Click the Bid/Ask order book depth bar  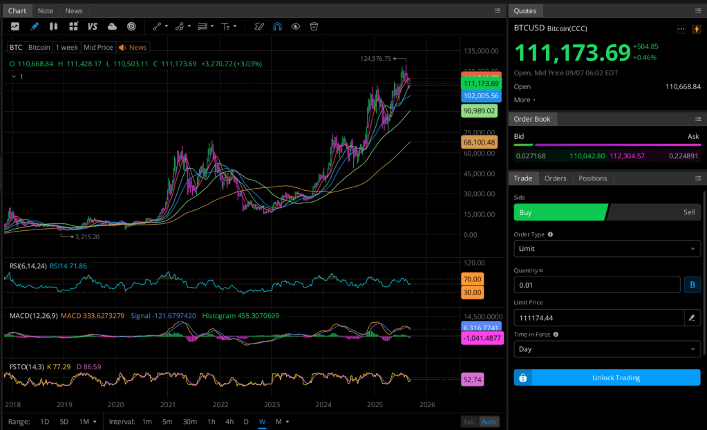tap(607, 145)
